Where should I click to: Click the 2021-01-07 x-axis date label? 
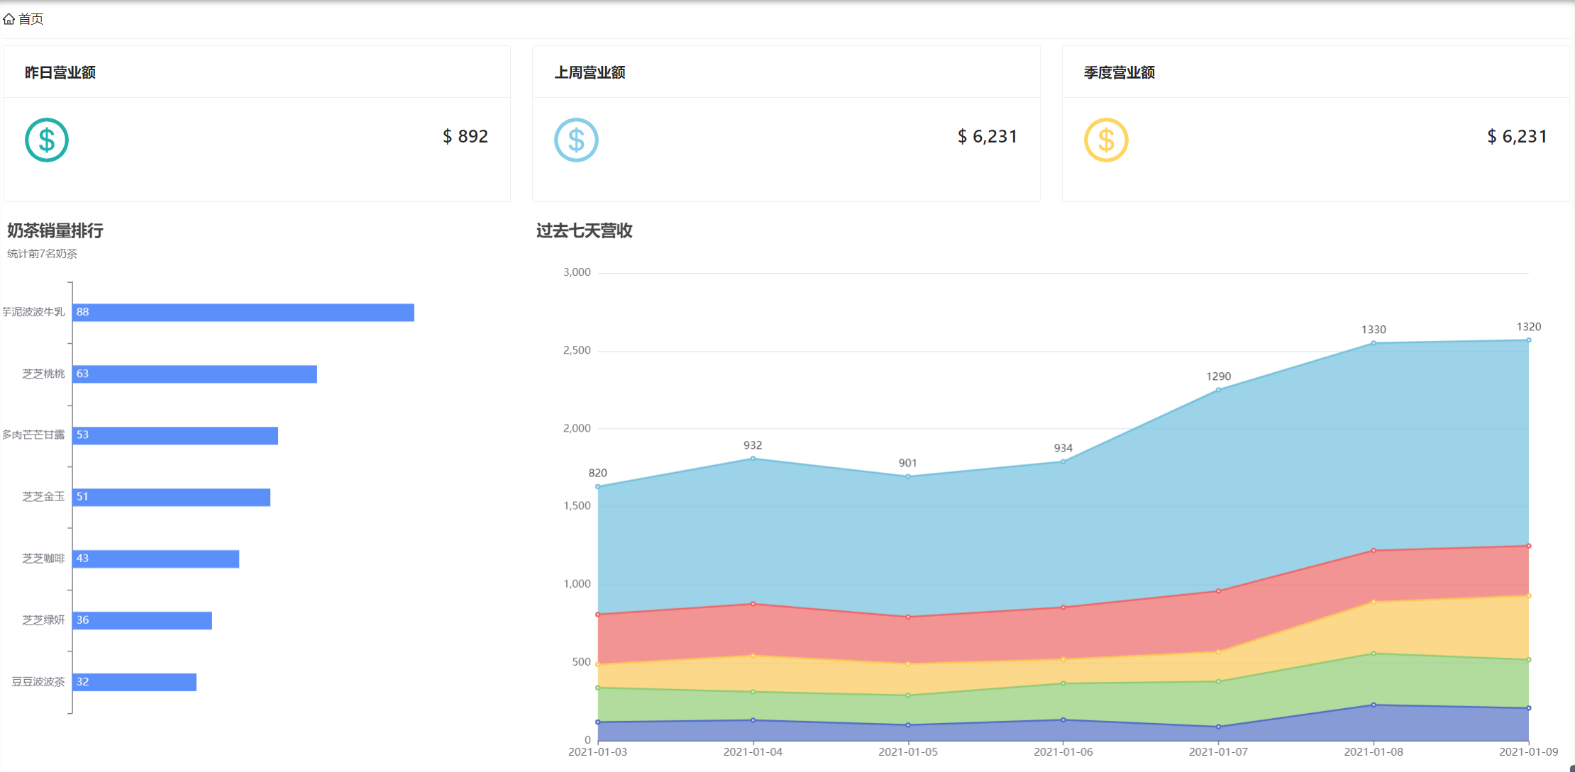coord(1218,751)
